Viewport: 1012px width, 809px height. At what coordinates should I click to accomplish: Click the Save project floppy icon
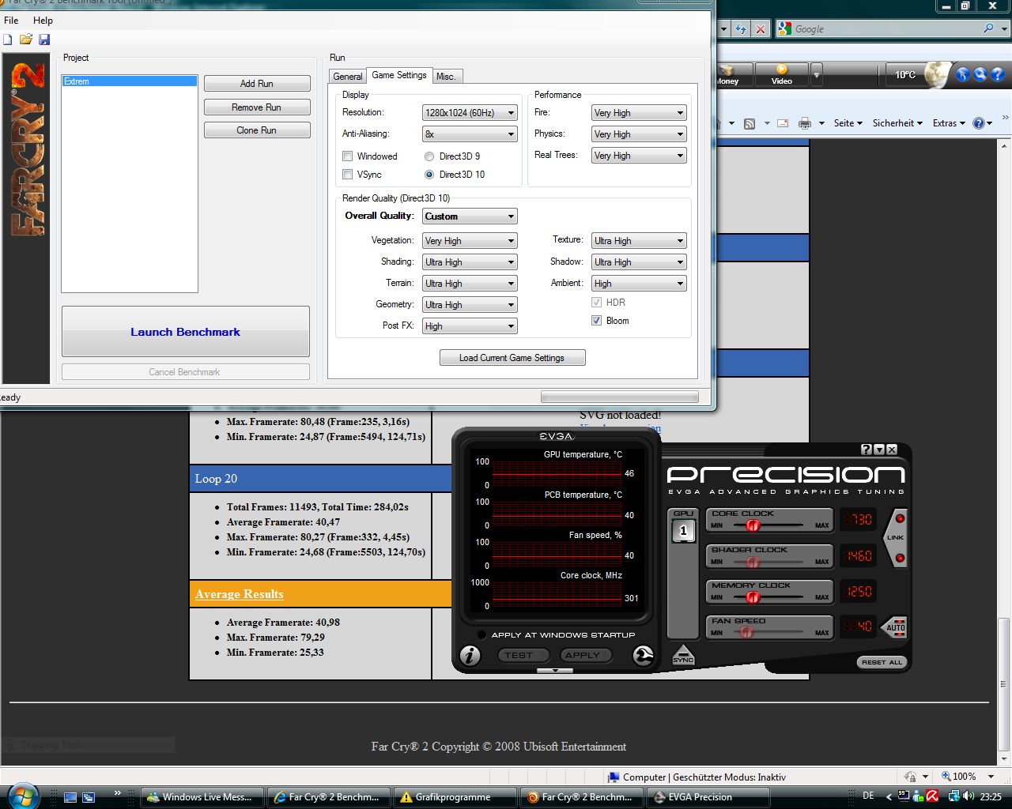click(44, 40)
